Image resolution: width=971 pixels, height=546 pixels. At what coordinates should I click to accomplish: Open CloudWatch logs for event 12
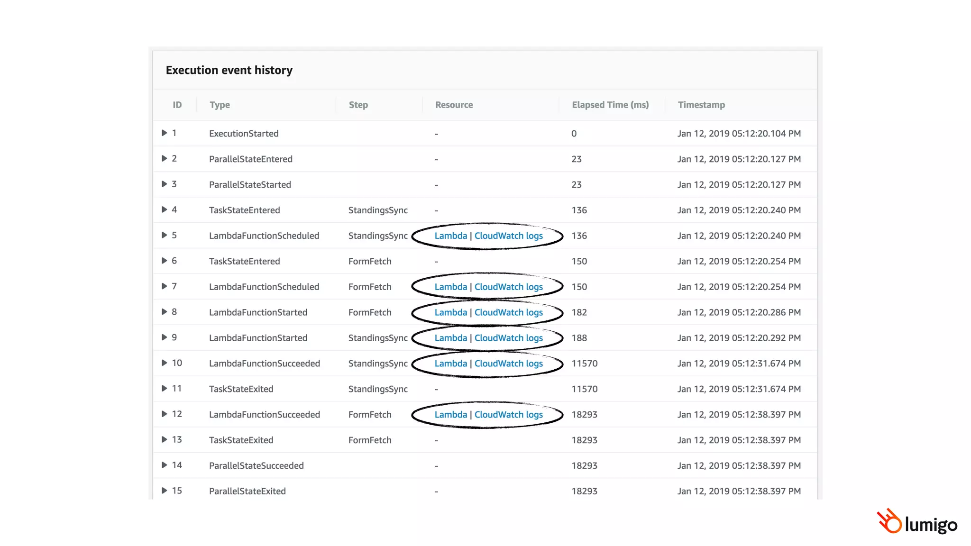(x=508, y=415)
